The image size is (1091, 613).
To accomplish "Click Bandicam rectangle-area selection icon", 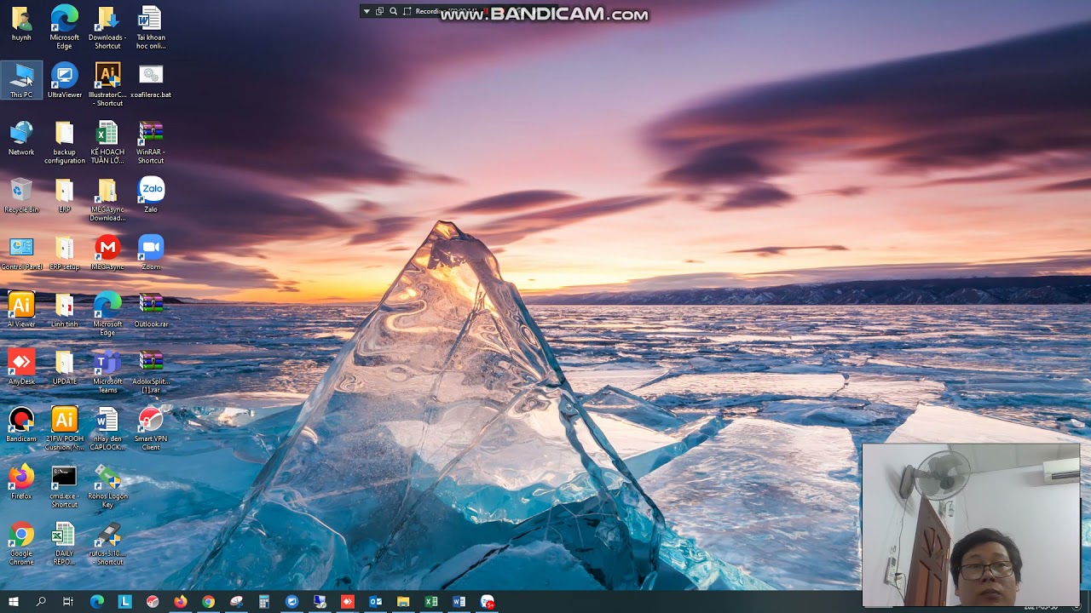I will [407, 11].
